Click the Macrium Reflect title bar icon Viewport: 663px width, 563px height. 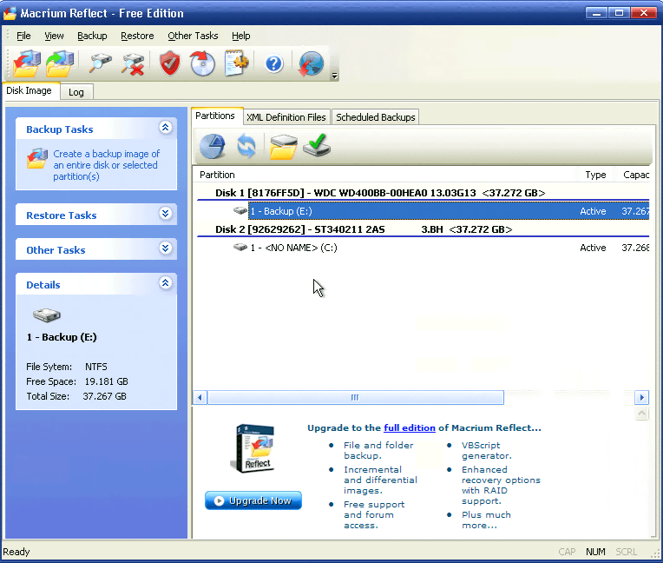coord(10,13)
